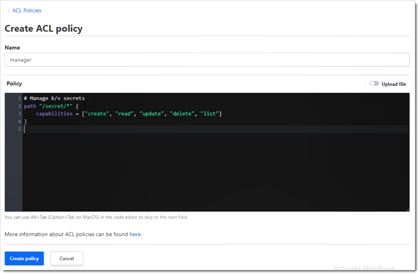Click the closing brace on line 4
420x275 pixels.
(x=25, y=122)
